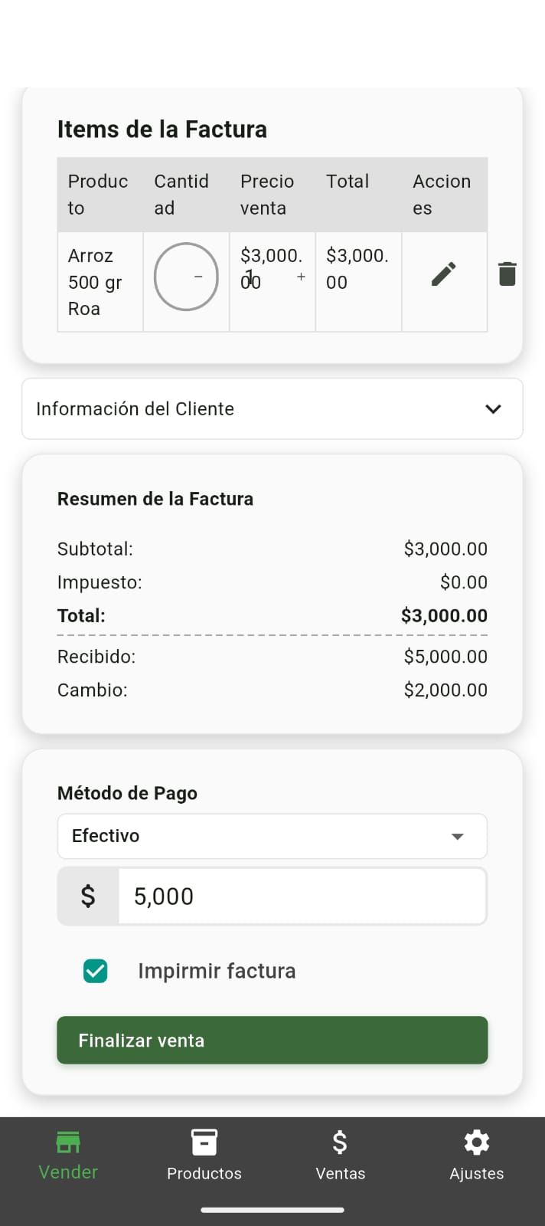
Task: Edit the Arroz 500 gr Roa item
Action: 443,274
